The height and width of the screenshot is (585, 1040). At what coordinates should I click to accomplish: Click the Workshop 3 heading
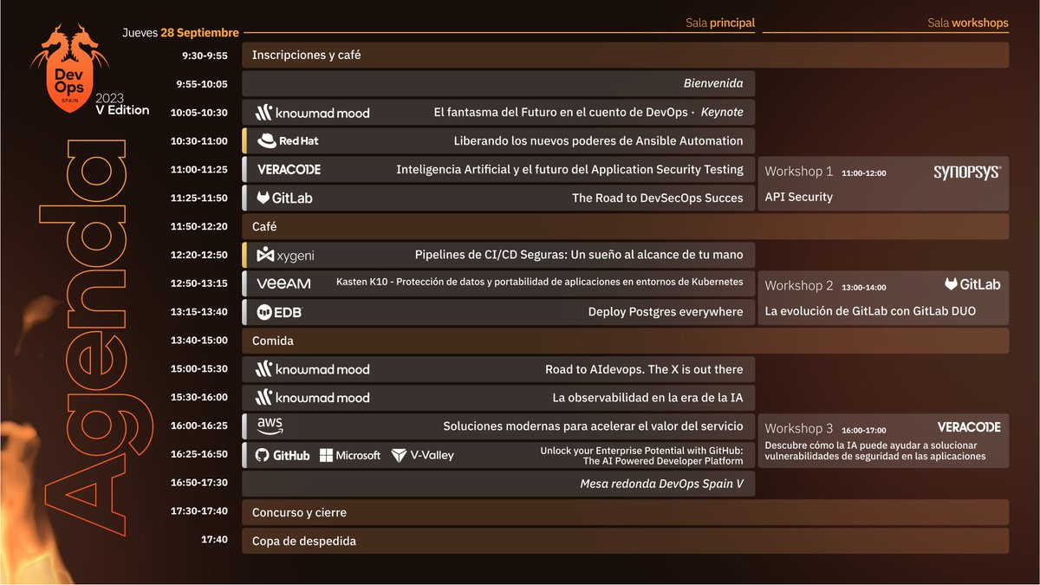click(x=798, y=428)
